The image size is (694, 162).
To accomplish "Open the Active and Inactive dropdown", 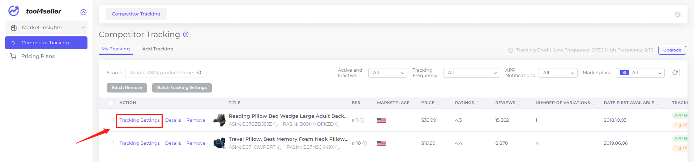I will coord(387,73).
